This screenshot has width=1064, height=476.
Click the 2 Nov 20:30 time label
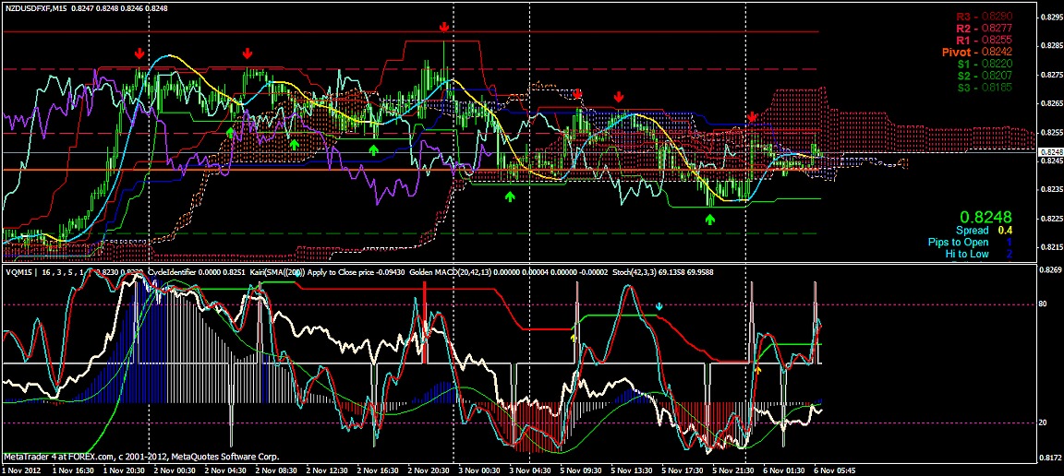pos(429,470)
